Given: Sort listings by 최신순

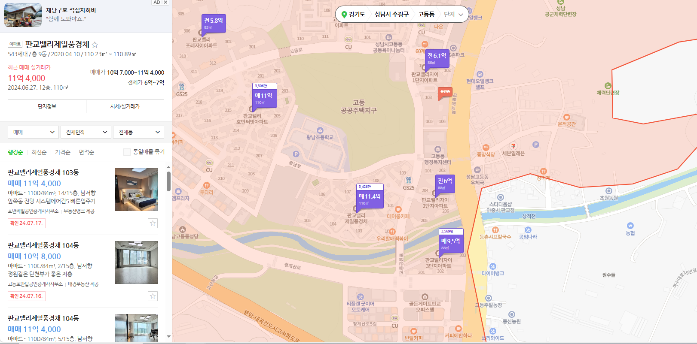Looking at the screenshot, I should (39, 152).
